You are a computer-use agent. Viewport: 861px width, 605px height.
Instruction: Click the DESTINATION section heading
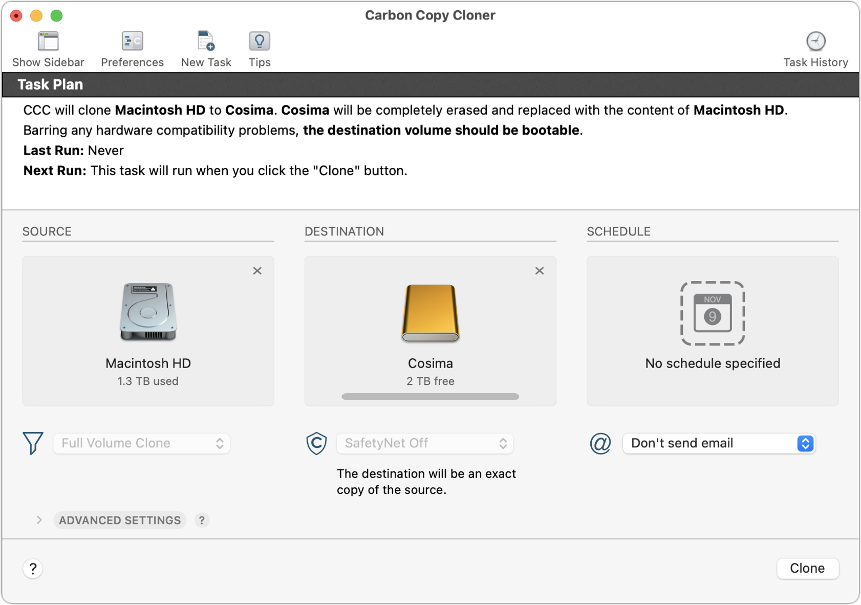tap(344, 231)
